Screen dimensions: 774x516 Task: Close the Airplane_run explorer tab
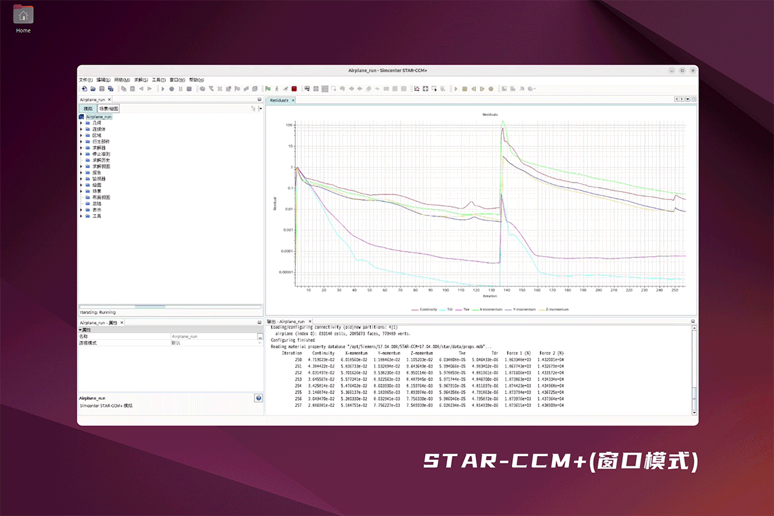pyautogui.click(x=110, y=100)
